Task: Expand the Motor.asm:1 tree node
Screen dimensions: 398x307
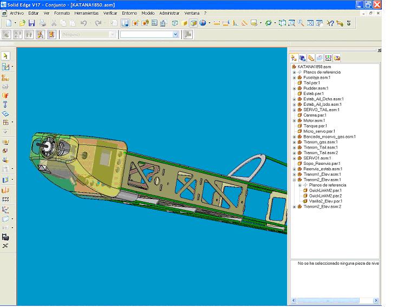Action: 295,120
